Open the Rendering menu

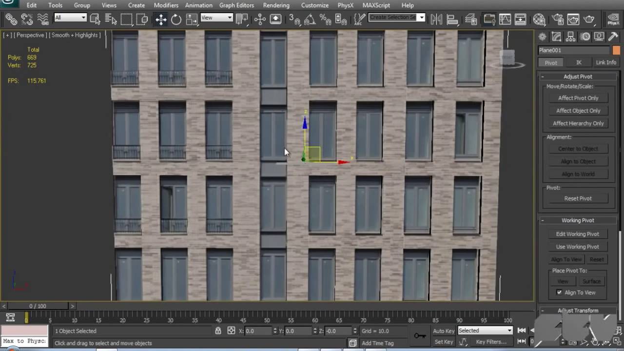276,5
